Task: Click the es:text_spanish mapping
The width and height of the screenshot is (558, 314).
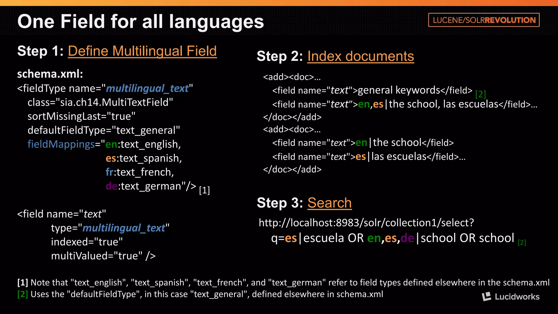Action: [144, 158]
